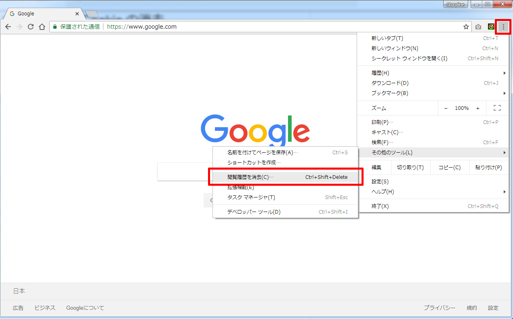Decrease zoom with the minus button
The image size is (513, 319).
[x=446, y=108]
